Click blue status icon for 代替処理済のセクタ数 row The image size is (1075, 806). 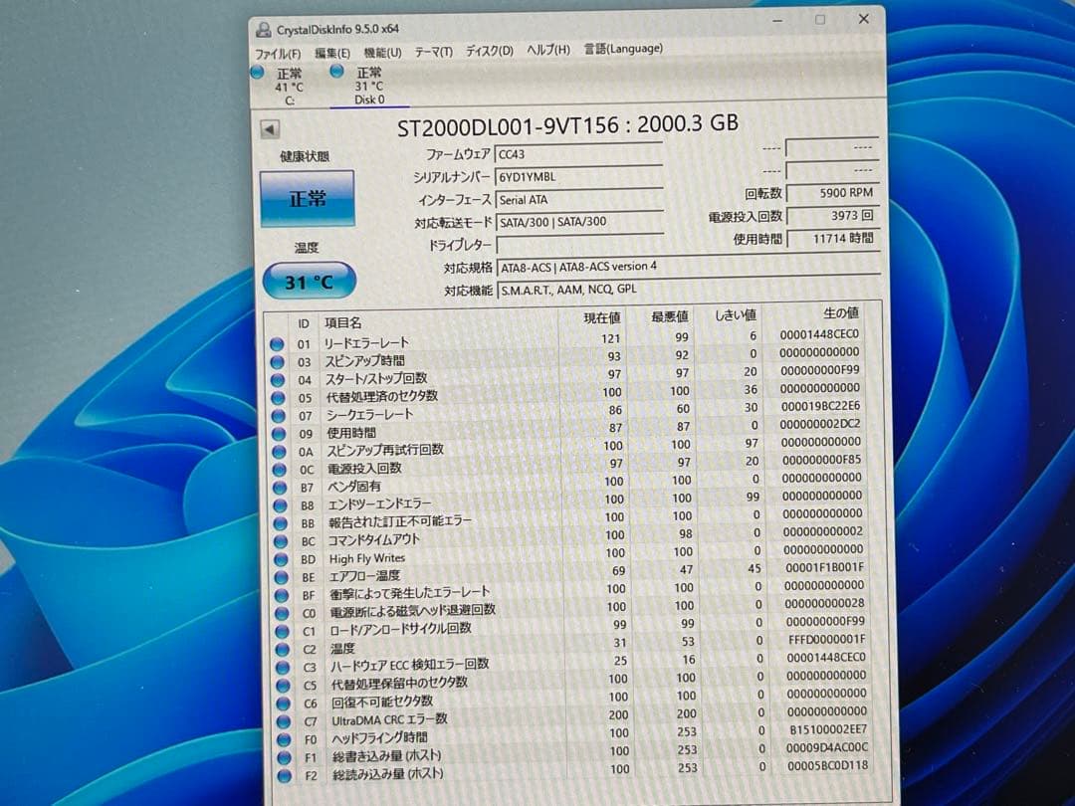pos(278,397)
